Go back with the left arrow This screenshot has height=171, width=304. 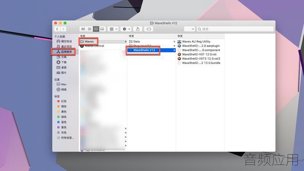tap(57, 29)
